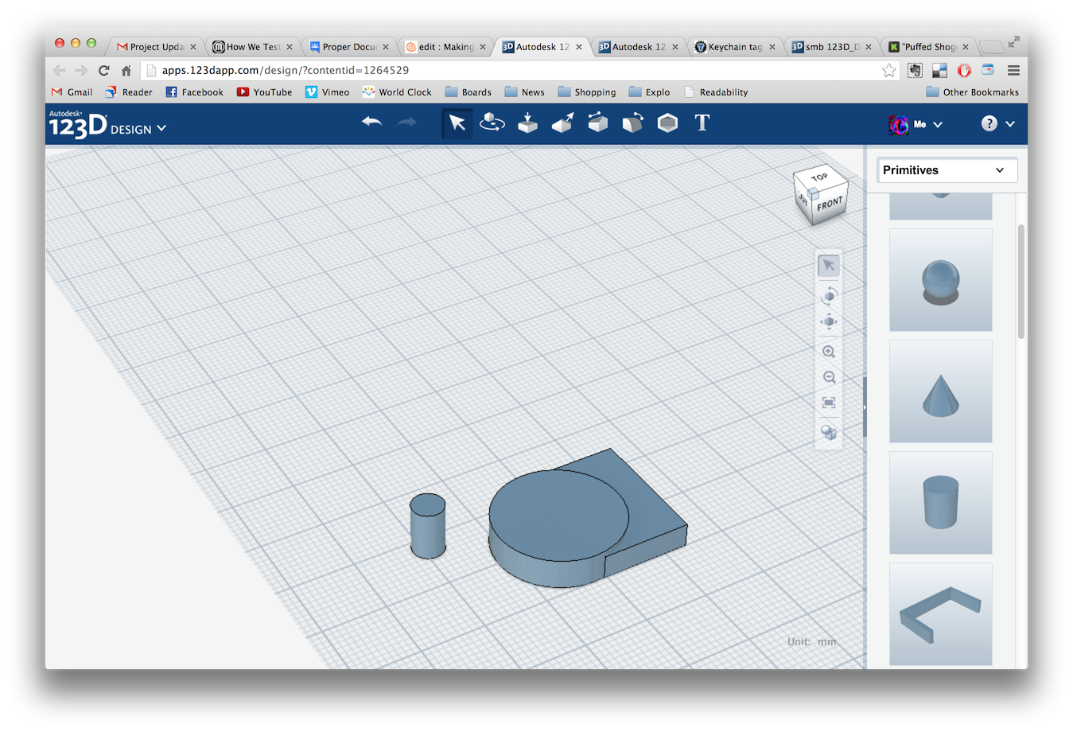Screen dimensions: 1073x732
Task: Pick the Press/Pull extrude tool
Action: point(562,123)
